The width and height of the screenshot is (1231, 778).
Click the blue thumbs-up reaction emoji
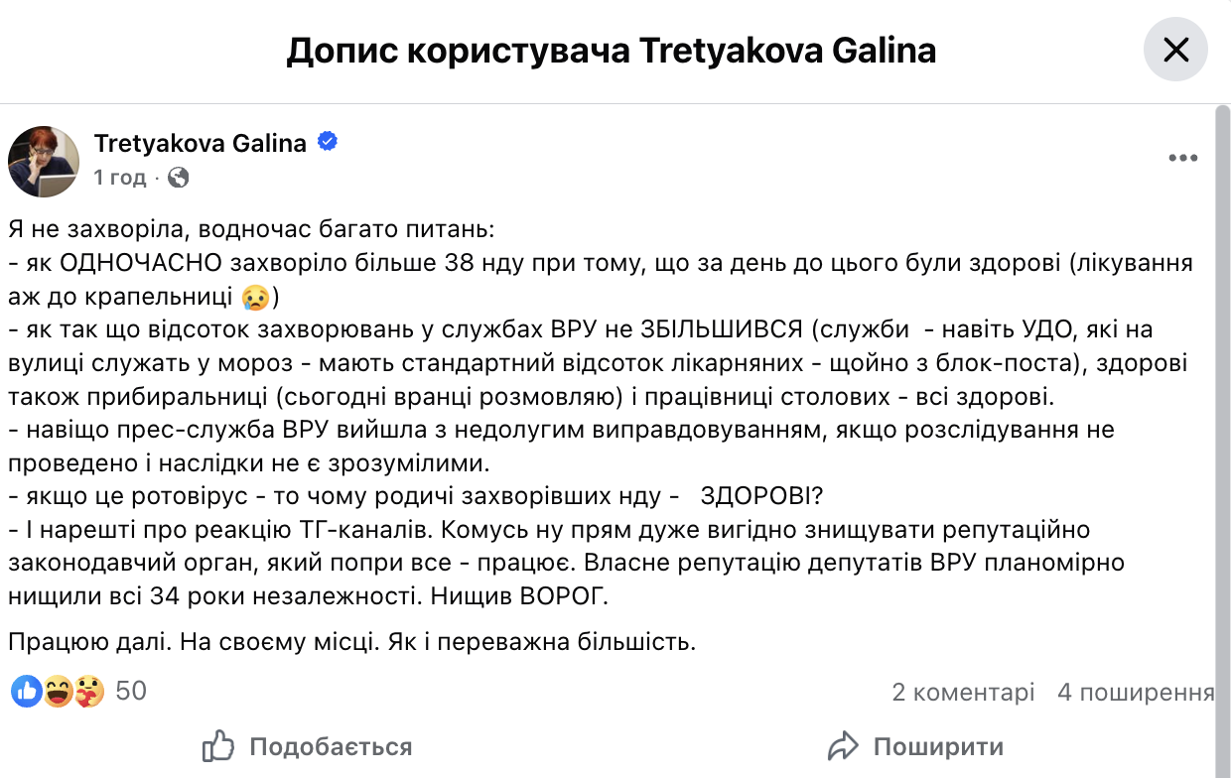tap(27, 691)
